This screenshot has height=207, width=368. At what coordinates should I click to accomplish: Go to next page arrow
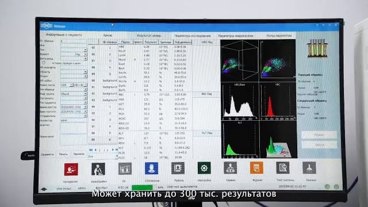(x=113, y=149)
